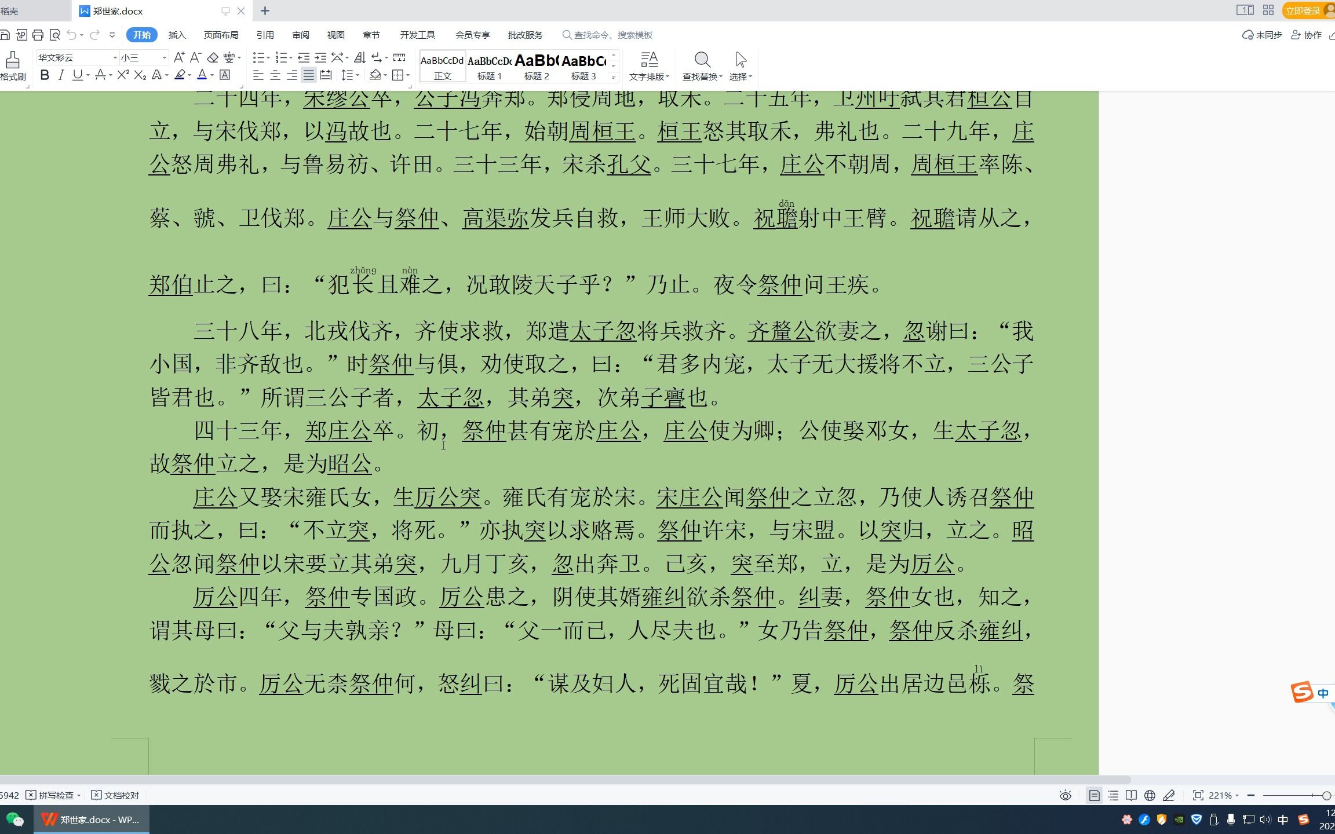Undo the last action

(x=72, y=35)
